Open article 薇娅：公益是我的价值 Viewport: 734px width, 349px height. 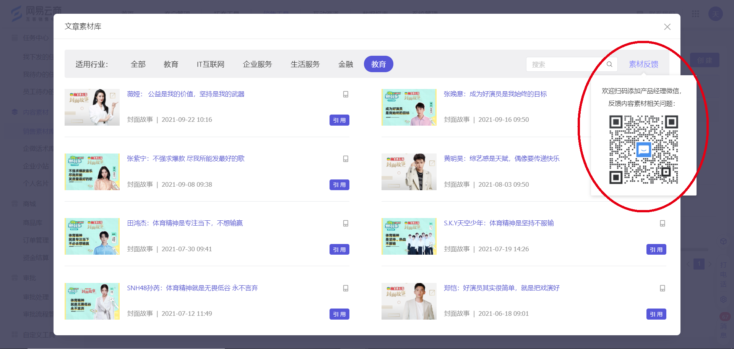(186, 94)
